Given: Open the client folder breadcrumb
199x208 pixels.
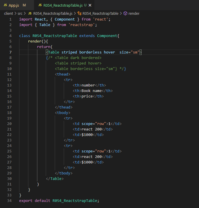Looking at the screenshot, I should coord(8,13).
